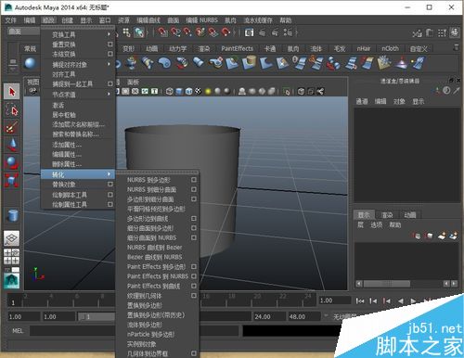The image size is (464, 358).
Task: Open the 视图 viewport panel menu
Action: [32, 82]
